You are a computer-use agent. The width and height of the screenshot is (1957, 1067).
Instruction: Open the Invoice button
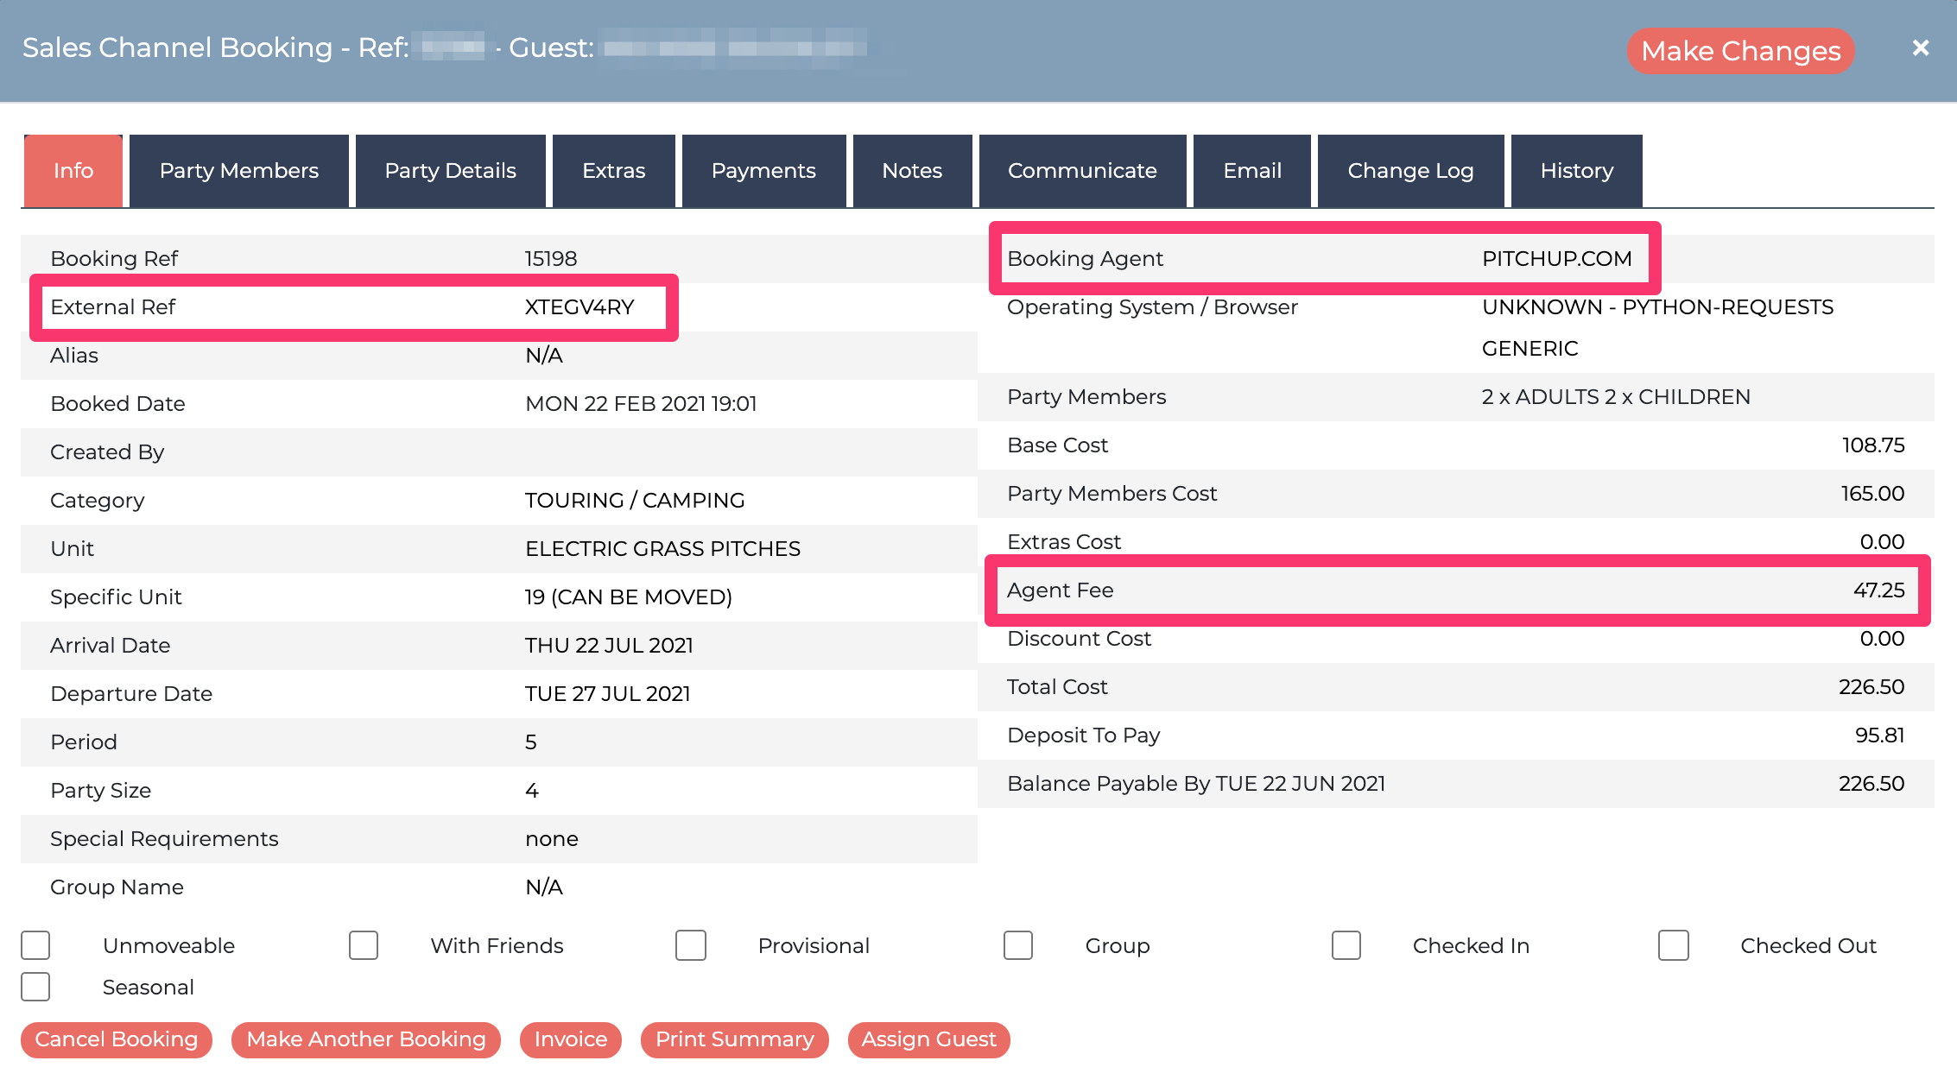click(571, 1039)
